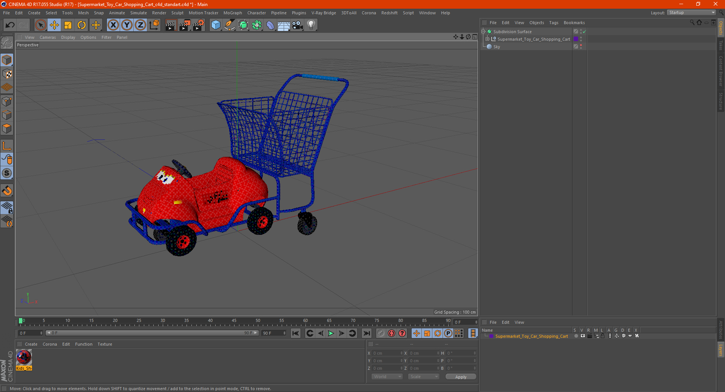Toggle the layer Solo dot for Supermarket cart

(576, 336)
